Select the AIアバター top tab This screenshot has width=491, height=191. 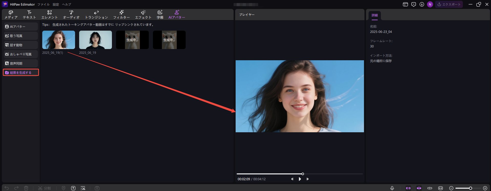click(177, 15)
